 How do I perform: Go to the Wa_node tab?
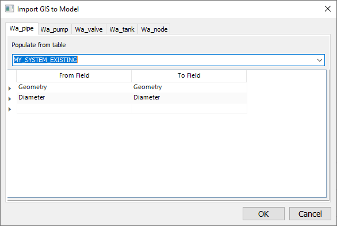coord(154,29)
